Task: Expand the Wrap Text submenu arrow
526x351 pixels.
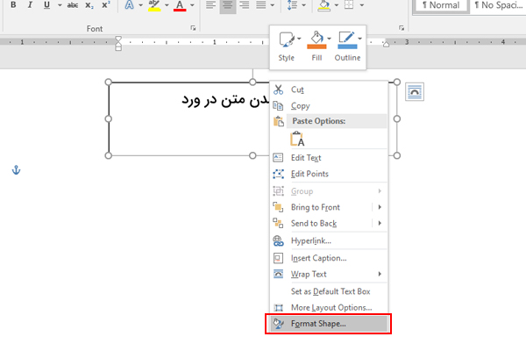Action: click(380, 275)
